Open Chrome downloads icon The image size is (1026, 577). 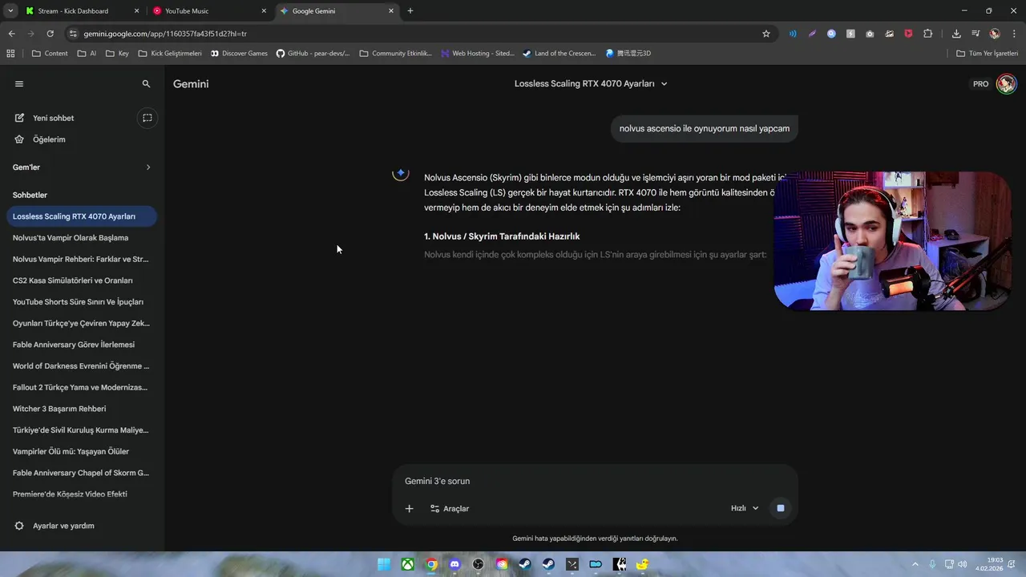(x=956, y=34)
